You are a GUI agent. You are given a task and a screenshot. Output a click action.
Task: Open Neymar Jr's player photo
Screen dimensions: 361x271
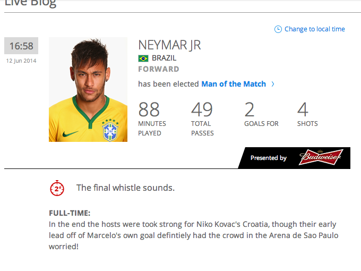pyautogui.click(x=88, y=89)
